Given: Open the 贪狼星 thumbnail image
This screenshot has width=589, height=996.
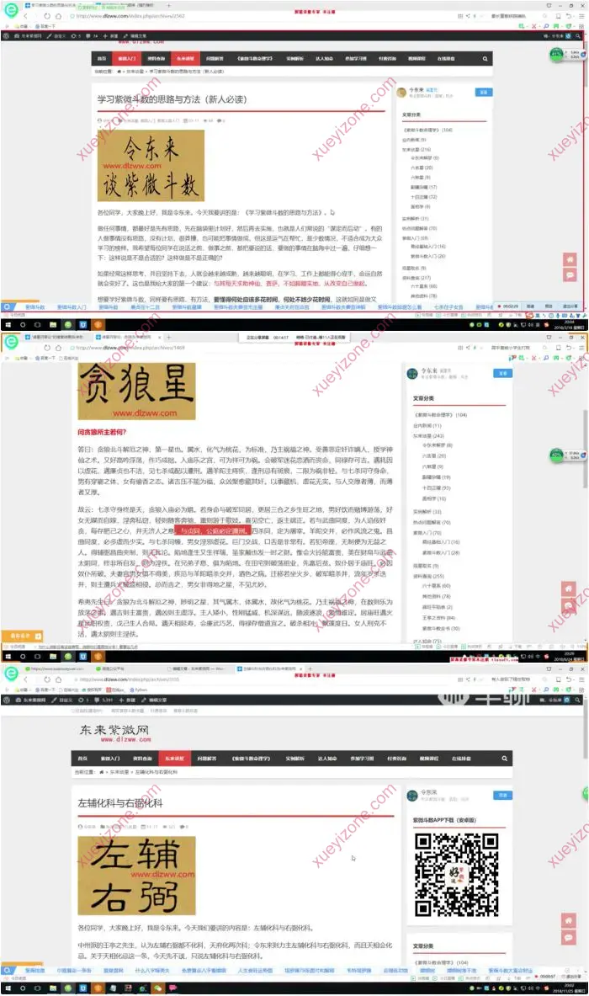Looking at the screenshot, I should coord(136,391).
